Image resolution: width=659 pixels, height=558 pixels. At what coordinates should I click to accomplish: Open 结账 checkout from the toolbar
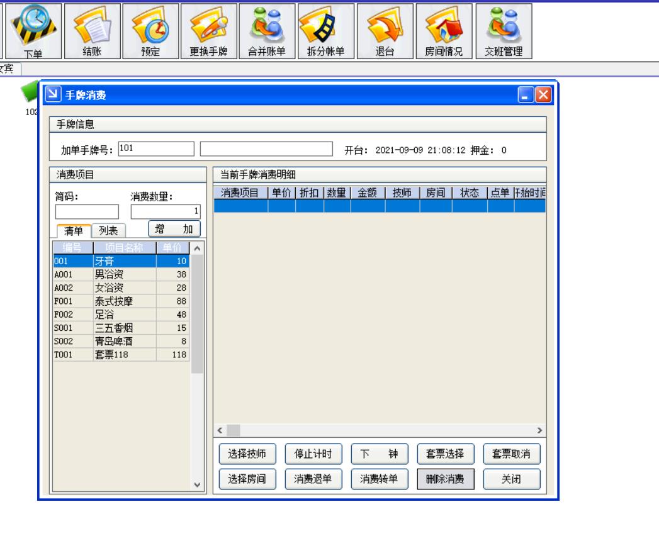[92, 30]
